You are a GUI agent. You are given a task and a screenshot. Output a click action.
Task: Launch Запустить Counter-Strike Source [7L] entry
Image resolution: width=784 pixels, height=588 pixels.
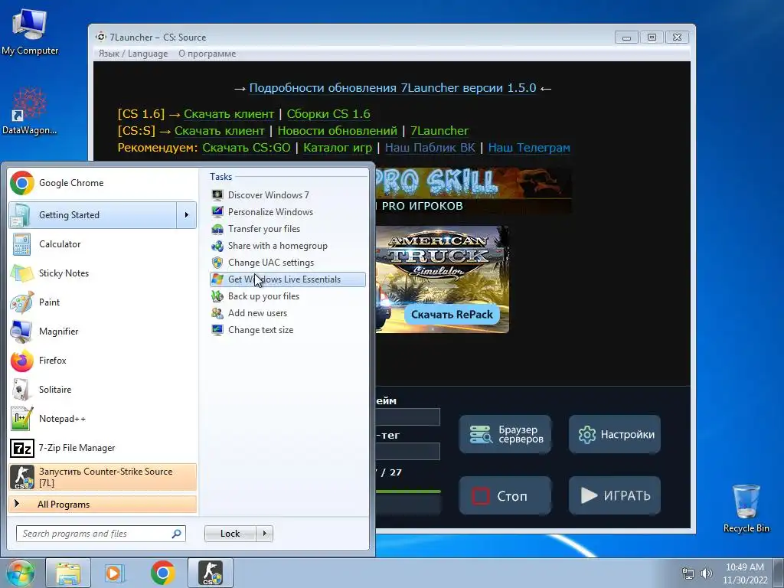tap(103, 477)
